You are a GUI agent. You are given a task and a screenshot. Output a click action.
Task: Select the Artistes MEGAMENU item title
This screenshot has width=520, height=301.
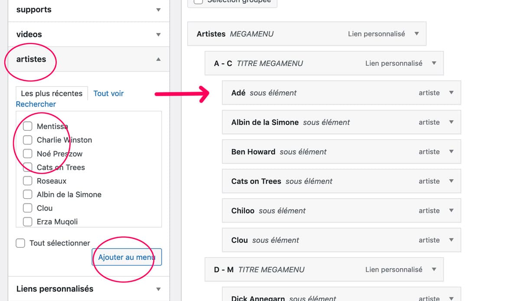211,34
